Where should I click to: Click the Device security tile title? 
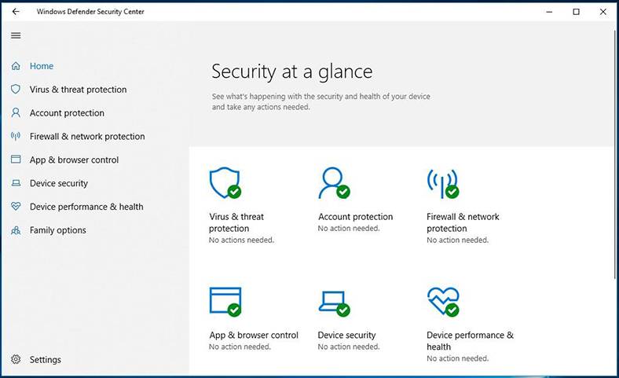[346, 335]
